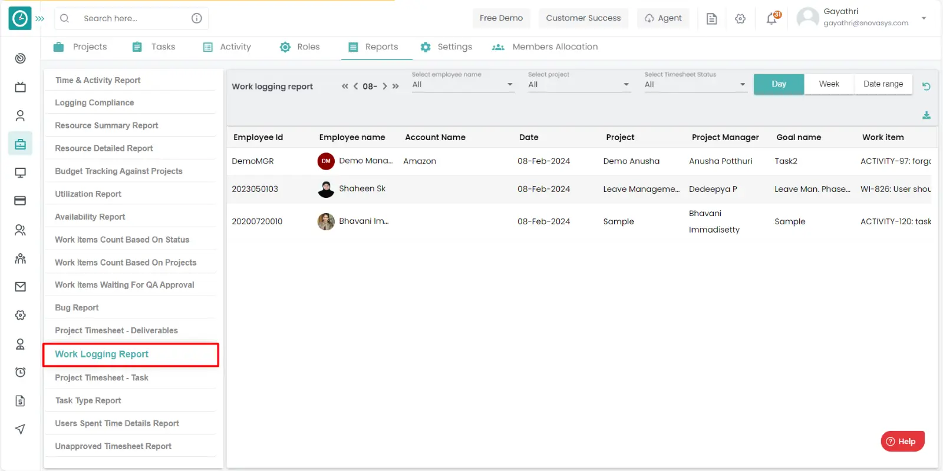Open Time & Activity Report

pyautogui.click(x=98, y=80)
